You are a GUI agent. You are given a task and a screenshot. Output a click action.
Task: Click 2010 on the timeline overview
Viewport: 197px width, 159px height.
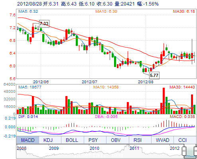[x=95, y=148]
